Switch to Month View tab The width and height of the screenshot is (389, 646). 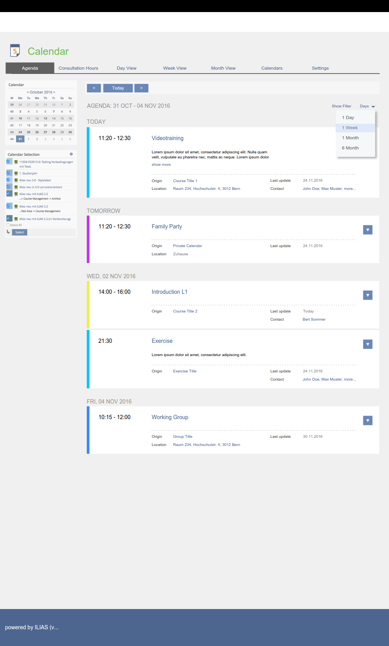coord(223,68)
